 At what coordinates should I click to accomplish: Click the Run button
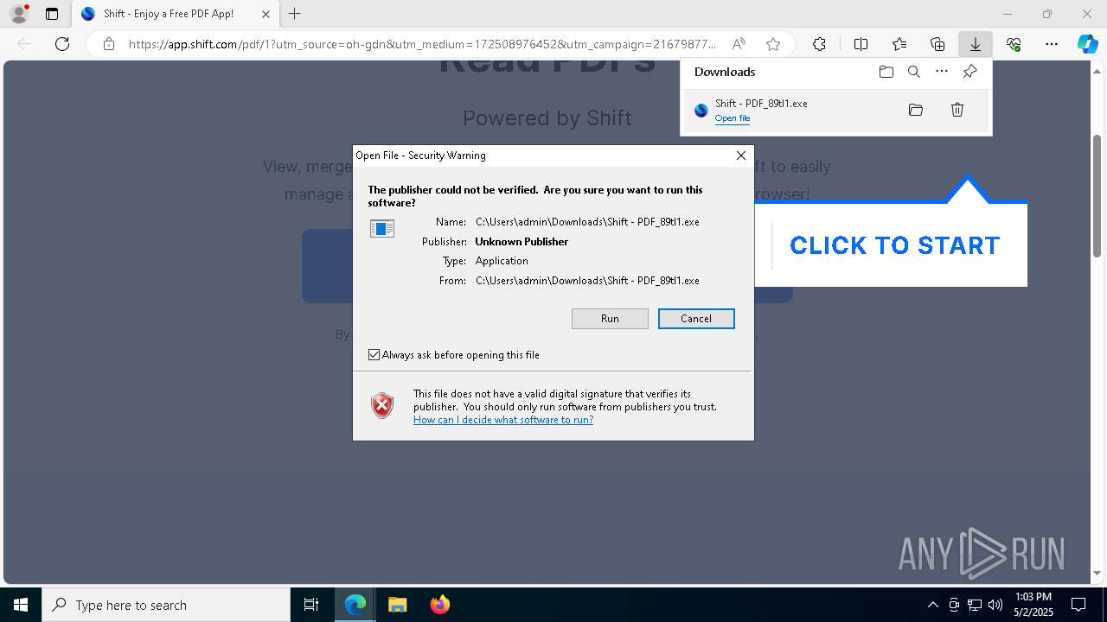coord(610,319)
